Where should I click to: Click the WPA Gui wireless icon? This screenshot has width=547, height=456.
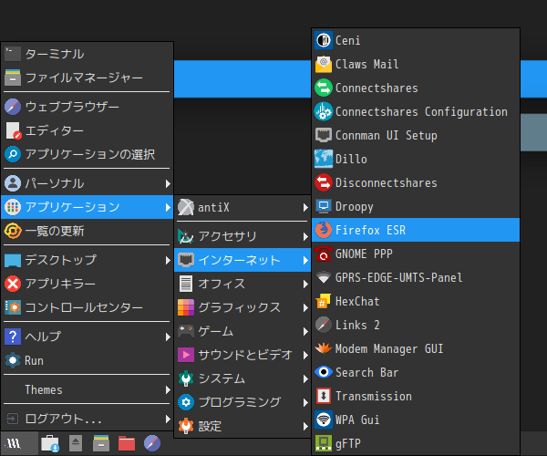(324, 420)
